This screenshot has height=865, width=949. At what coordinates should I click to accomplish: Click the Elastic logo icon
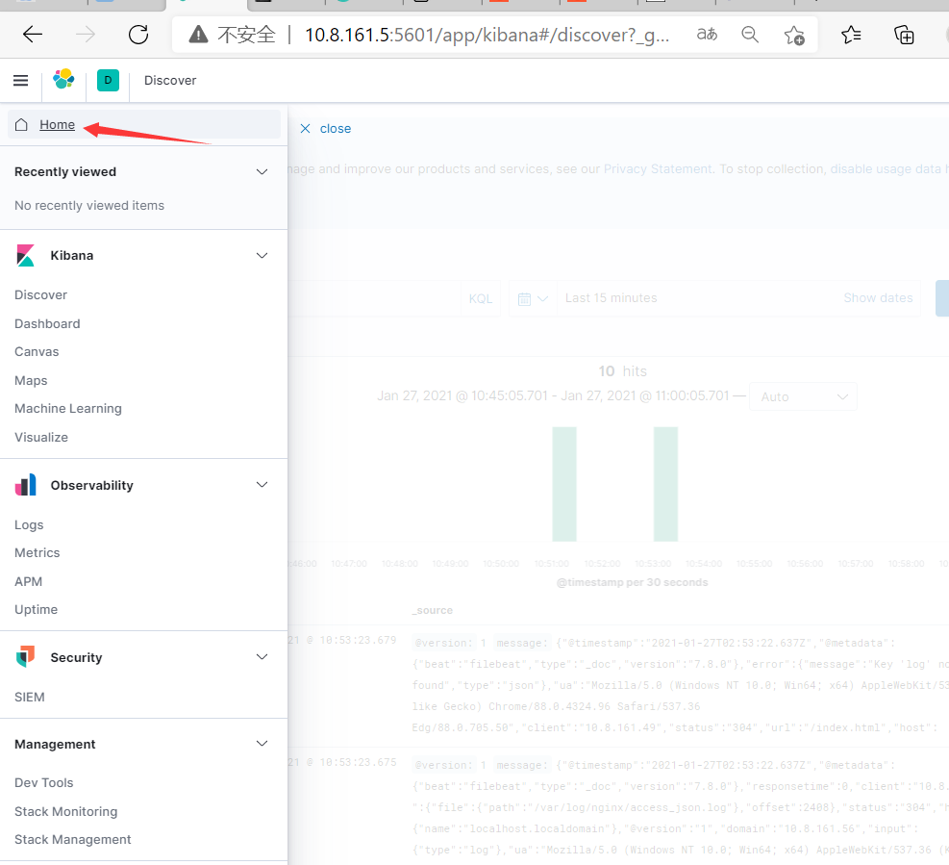pos(63,79)
